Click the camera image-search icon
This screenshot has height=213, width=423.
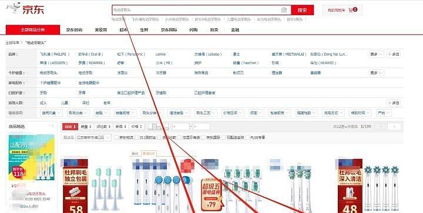(284, 10)
